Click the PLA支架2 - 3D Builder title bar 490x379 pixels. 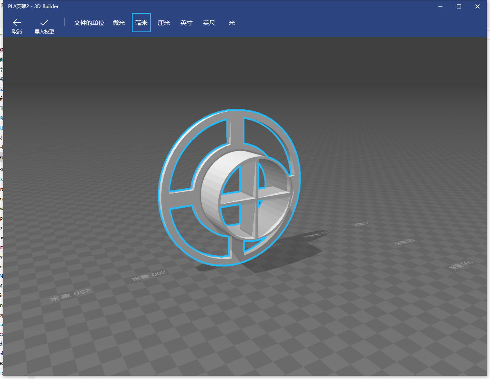click(x=33, y=6)
